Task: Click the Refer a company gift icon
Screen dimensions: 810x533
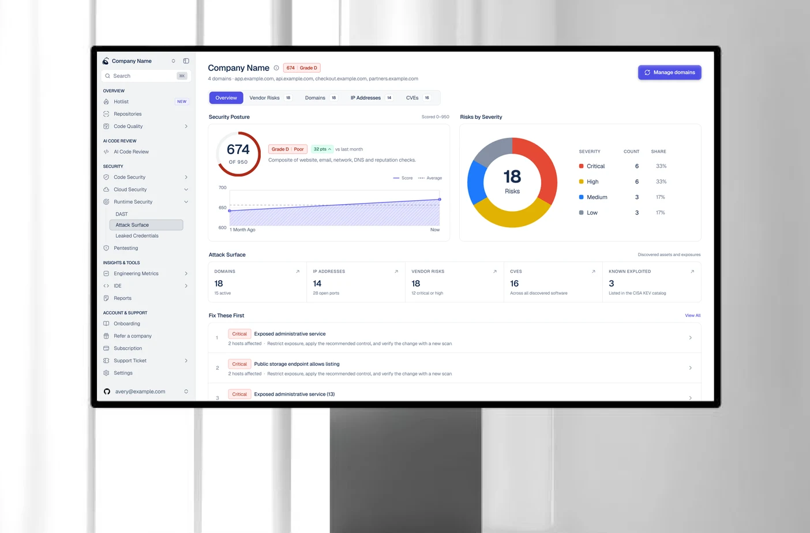Action: point(106,336)
